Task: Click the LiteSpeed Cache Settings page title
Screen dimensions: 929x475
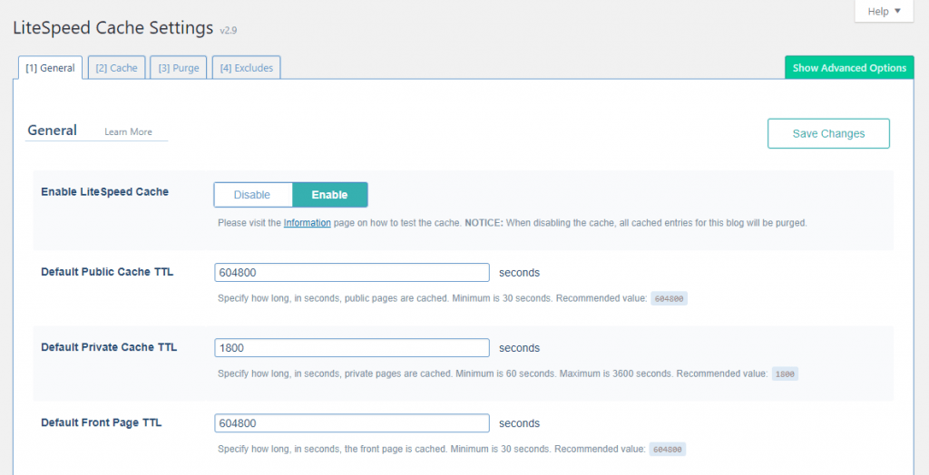Action: click(x=113, y=28)
